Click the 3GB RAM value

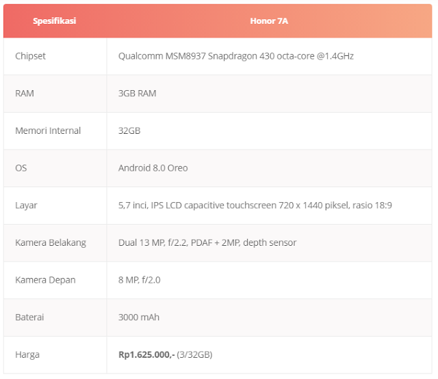(137, 94)
